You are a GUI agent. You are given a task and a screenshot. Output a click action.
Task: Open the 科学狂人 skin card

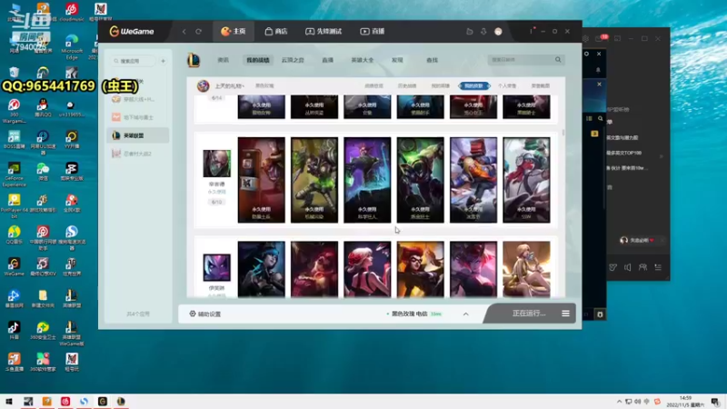coord(367,180)
